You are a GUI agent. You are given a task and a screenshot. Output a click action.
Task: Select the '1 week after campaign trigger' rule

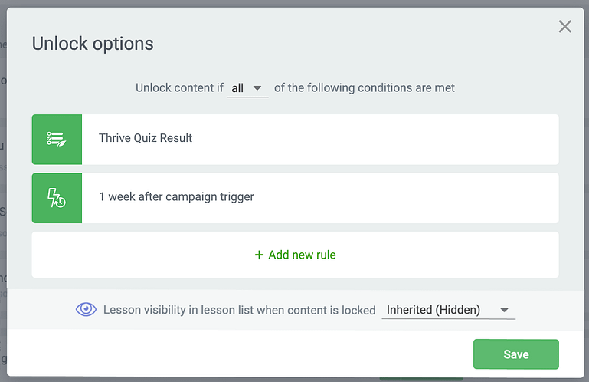click(x=295, y=198)
